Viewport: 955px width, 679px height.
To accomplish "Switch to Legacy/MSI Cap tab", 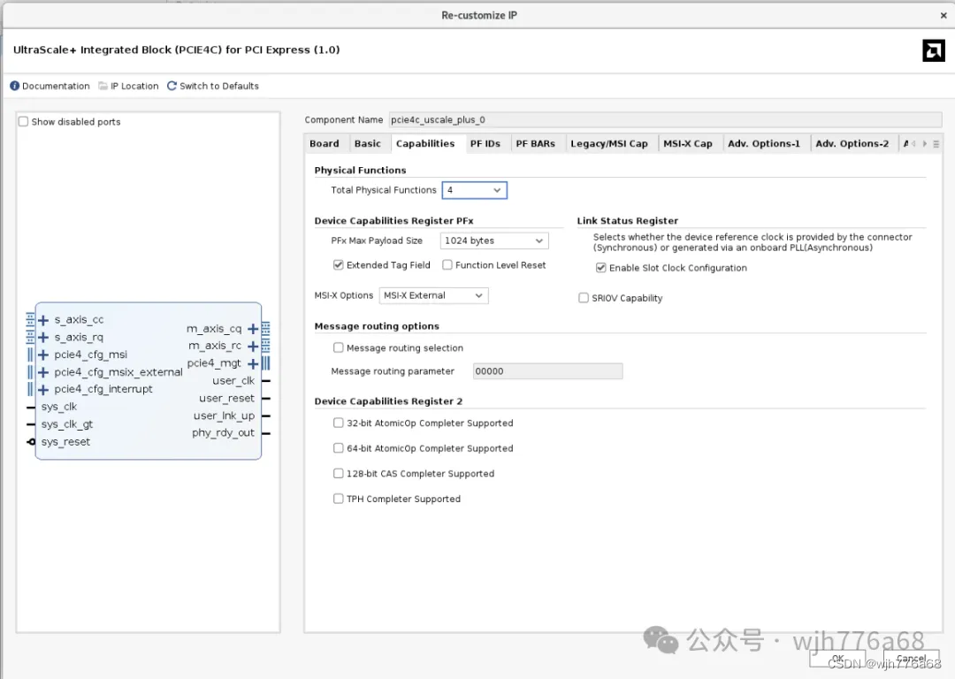I will point(609,144).
